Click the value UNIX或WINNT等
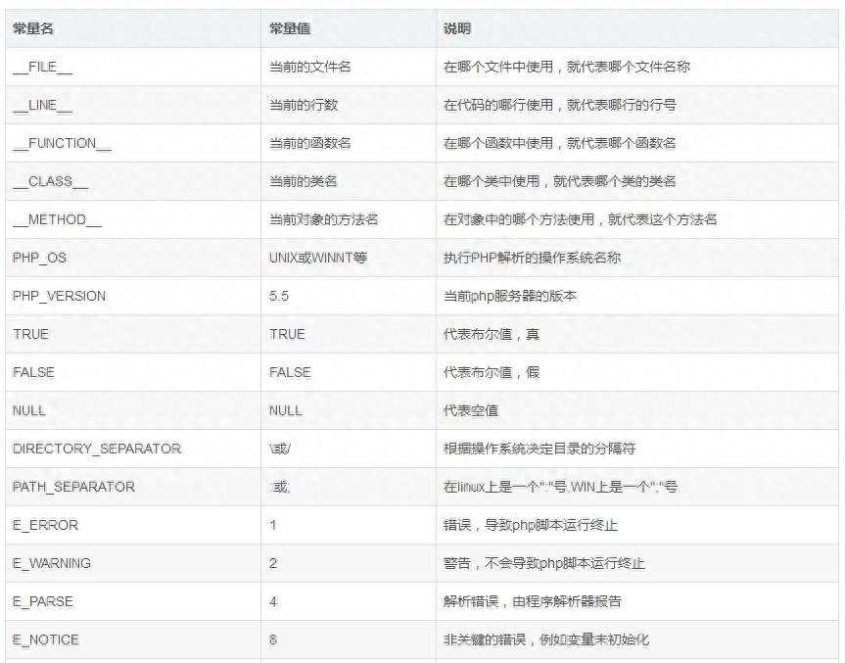The width and height of the screenshot is (845, 663). (x=318, y=258)
